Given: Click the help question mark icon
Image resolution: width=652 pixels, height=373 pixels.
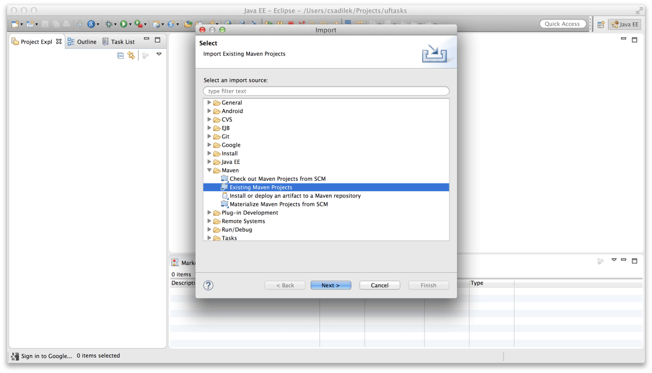Looking at the screenshot, I should click(208, 285).
